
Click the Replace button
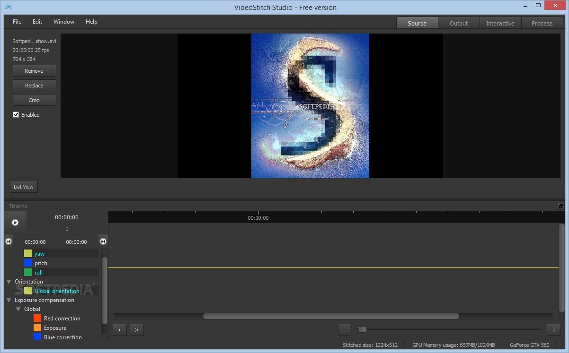click(x=34, y=86)
